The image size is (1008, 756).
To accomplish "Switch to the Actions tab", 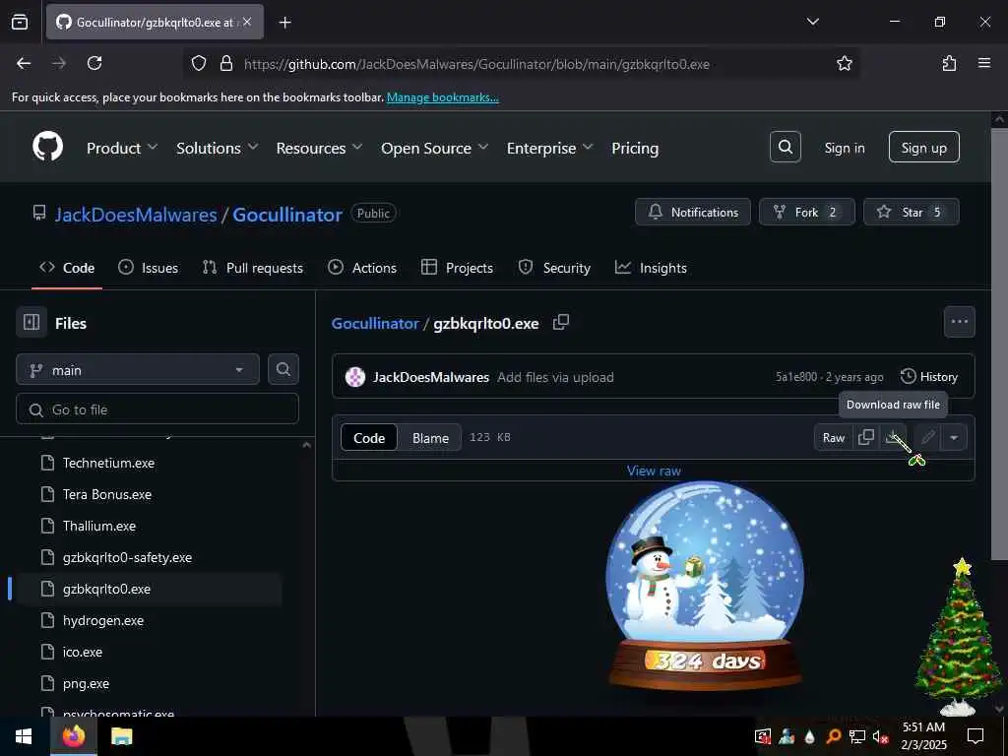I will tap(362, 268).
